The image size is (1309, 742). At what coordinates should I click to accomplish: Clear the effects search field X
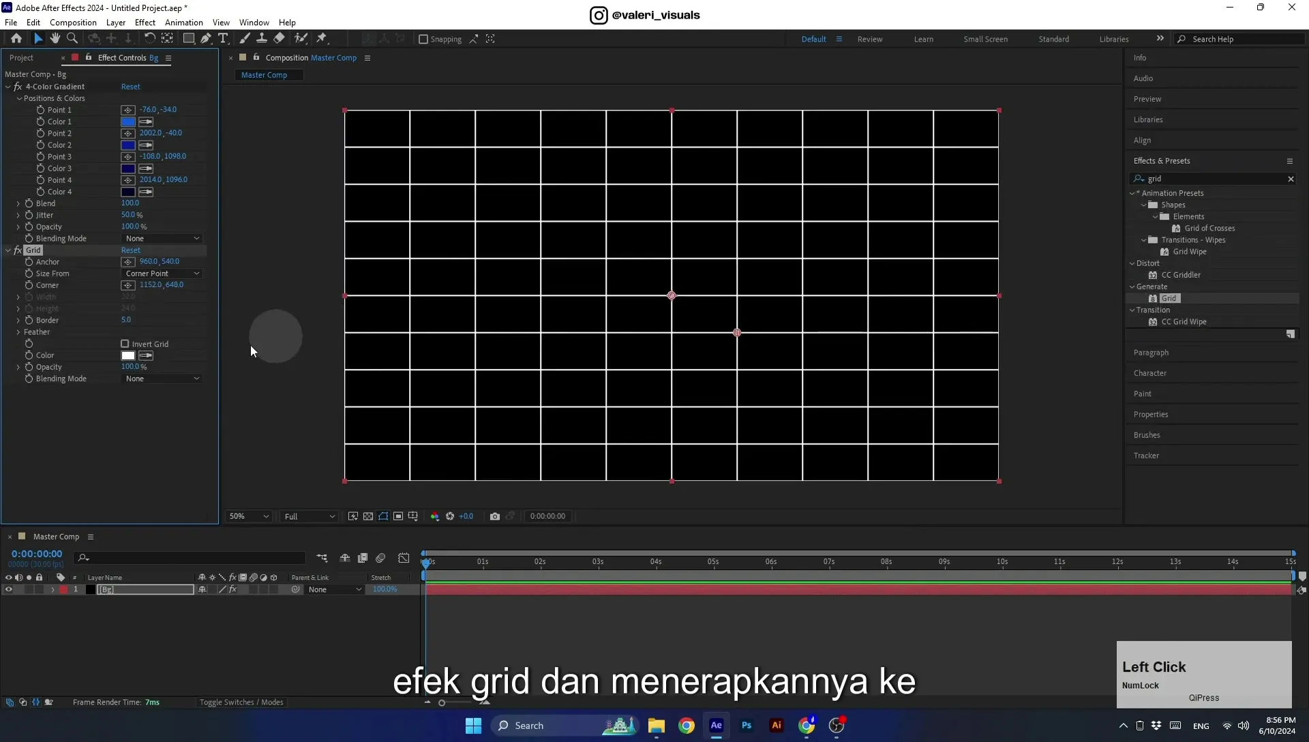[x=1291, y=179]
